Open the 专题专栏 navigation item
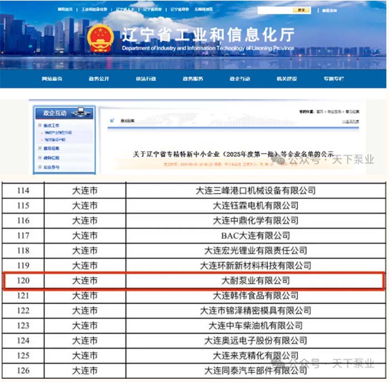Image resolution: width=389 pixels, height=382 pixels. point(334,79)
